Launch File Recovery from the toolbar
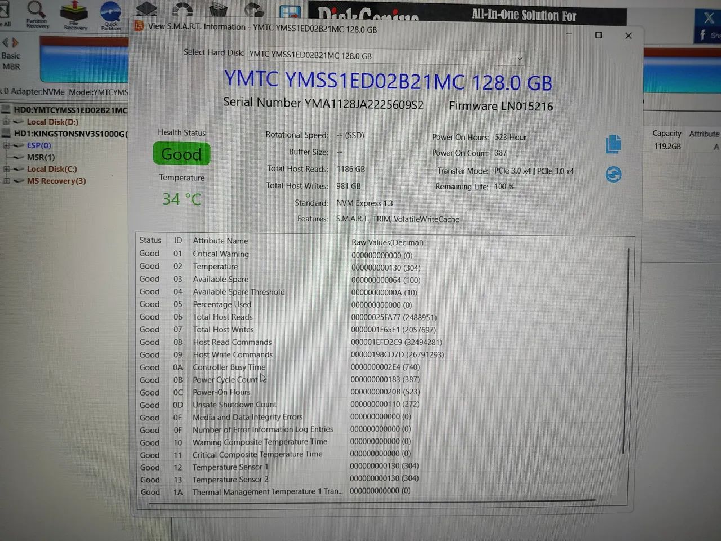Screen dimensions: 721x541 pyautogui.click(x=75, y=15)
